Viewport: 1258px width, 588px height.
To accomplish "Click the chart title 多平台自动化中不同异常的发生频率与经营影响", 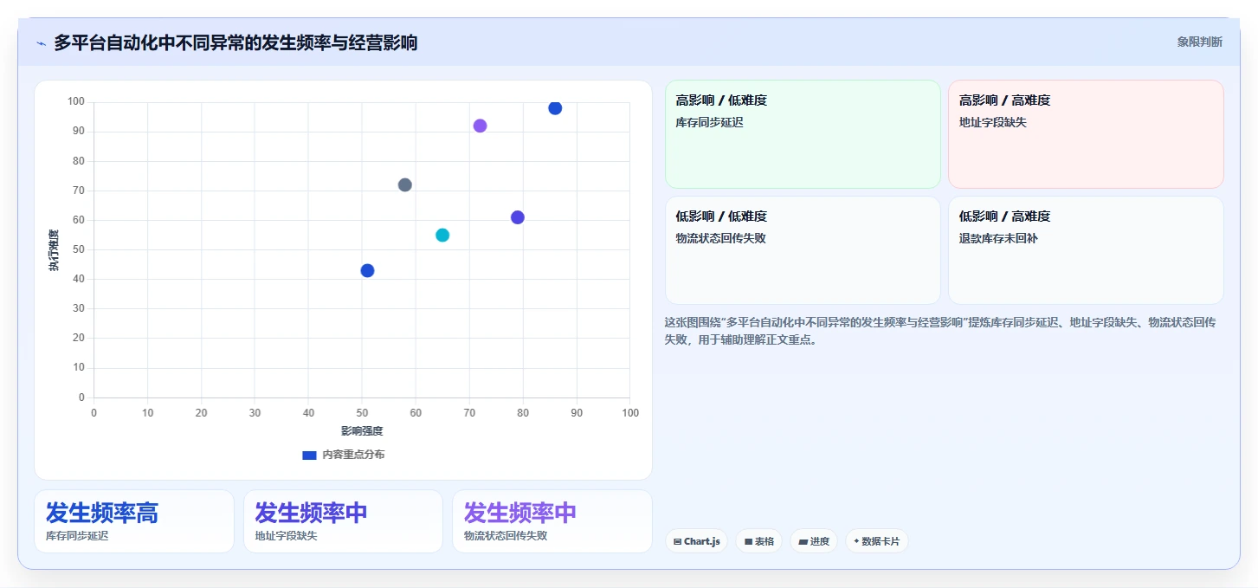I will [x=235, y=42].
